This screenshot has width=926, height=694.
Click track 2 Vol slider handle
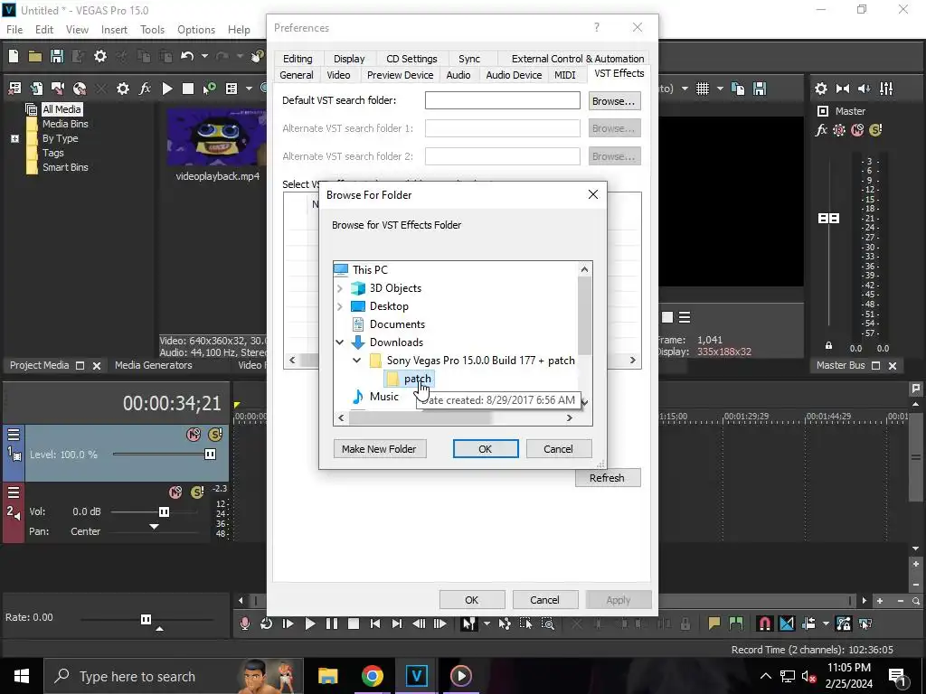pos(165,511)
